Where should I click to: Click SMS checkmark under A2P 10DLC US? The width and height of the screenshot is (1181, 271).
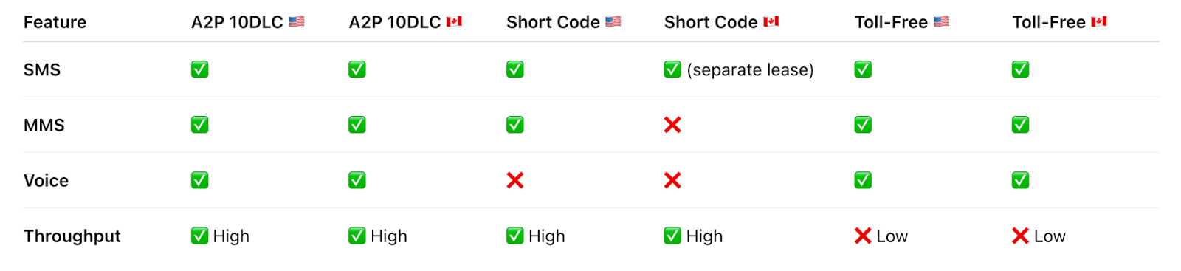point(199,69)
